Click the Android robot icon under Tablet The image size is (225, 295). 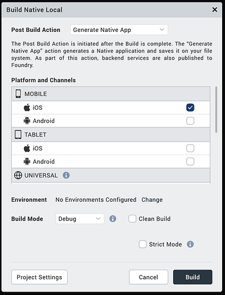(27, 162)
